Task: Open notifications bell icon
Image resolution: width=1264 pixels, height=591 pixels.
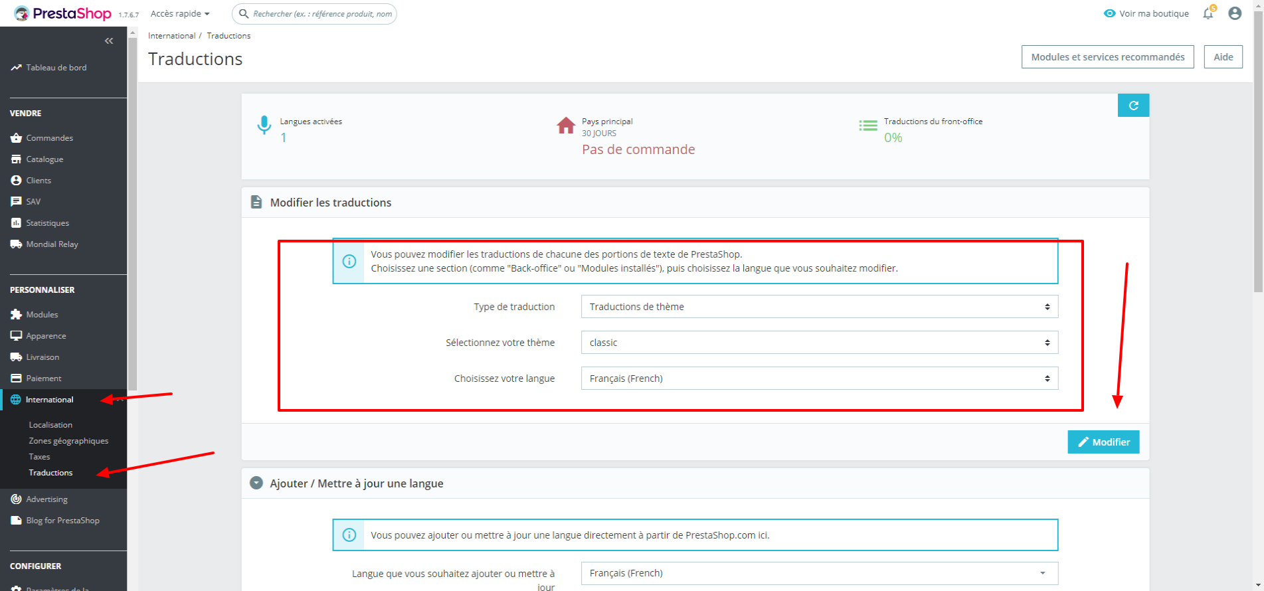Action: pyautogui.click(x=1208, y=13)
